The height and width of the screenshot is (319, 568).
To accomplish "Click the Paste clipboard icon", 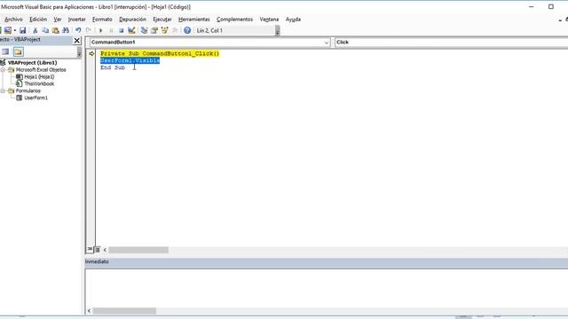I will coord(55,30).
